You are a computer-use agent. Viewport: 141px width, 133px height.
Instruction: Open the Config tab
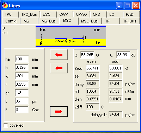click(x=11, y=21)
